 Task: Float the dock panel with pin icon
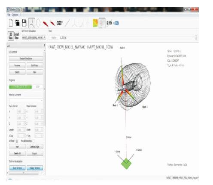coord(44,45)
